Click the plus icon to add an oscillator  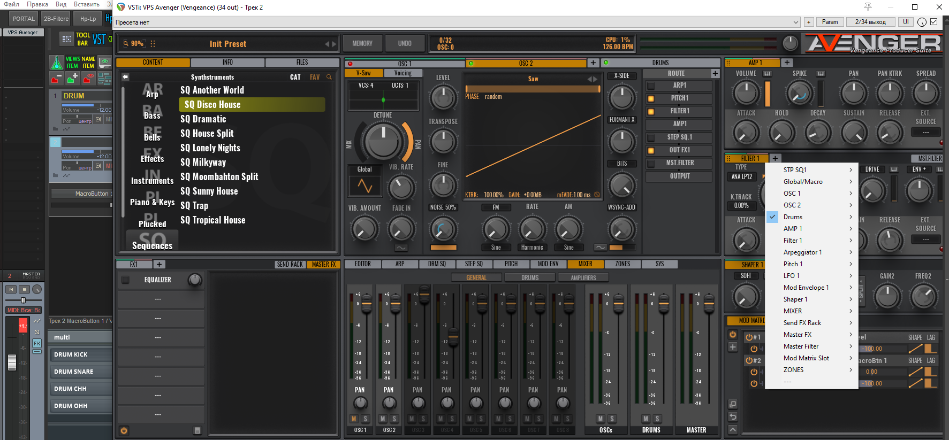pos(593,63)
